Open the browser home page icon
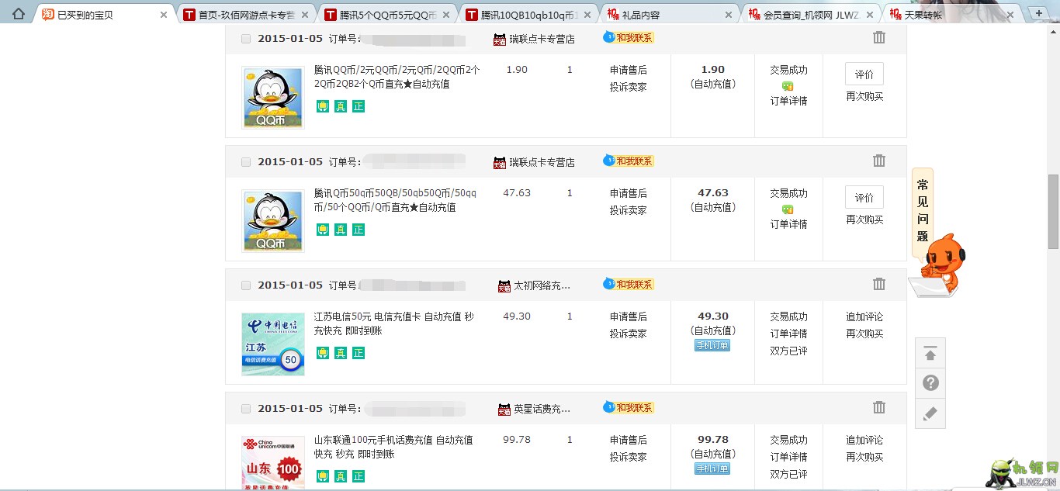Screen dimensions: 1060x491 [x=18, y=13]
